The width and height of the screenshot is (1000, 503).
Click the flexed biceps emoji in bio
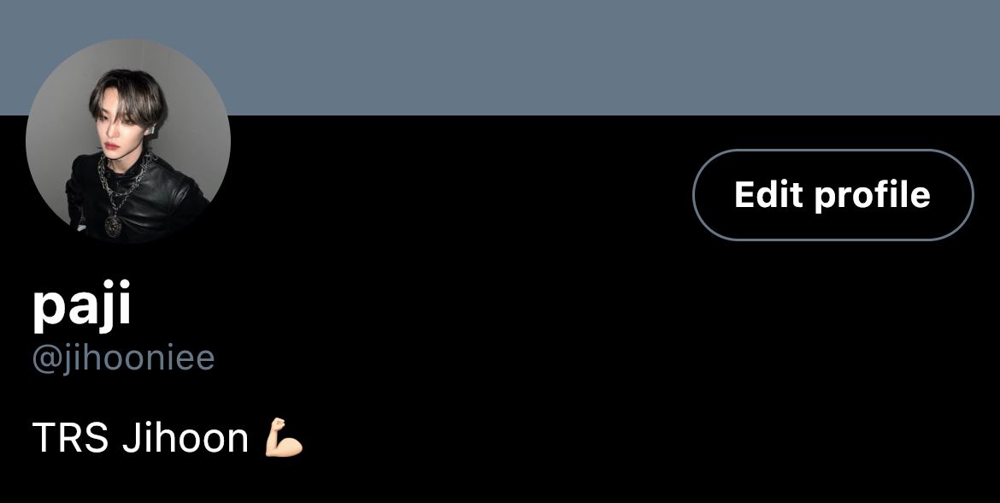pyautogui.click(x=284, y=437)
